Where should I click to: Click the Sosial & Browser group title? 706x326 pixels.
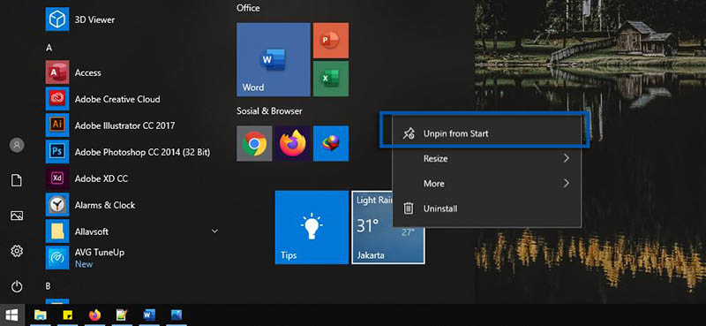pos(269,111)
